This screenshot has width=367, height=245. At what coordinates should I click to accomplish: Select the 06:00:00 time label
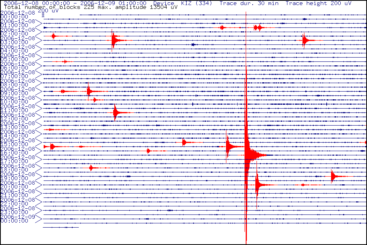click(14, 68)
